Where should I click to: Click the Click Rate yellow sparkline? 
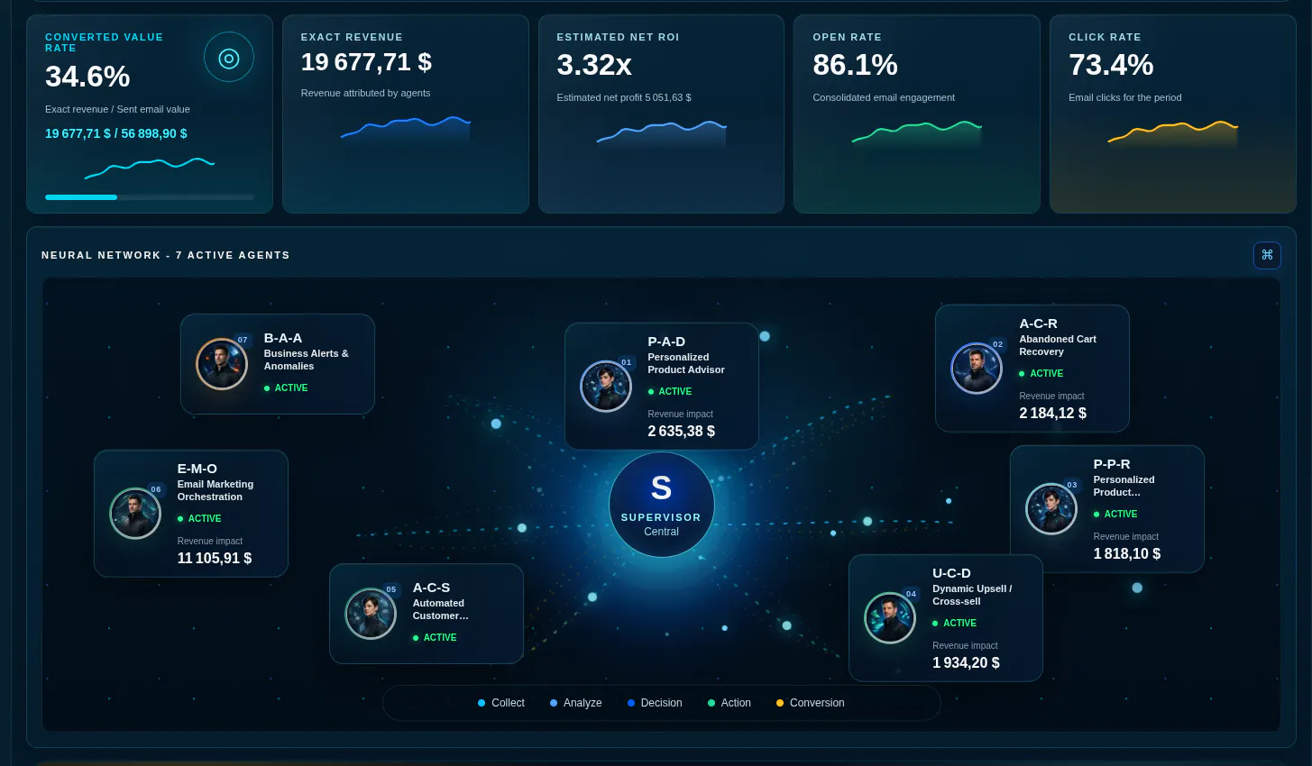1173,134
